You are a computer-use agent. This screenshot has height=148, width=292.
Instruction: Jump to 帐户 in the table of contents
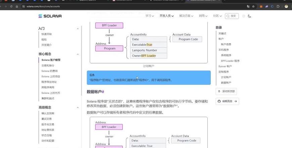(x=221, y=39)
